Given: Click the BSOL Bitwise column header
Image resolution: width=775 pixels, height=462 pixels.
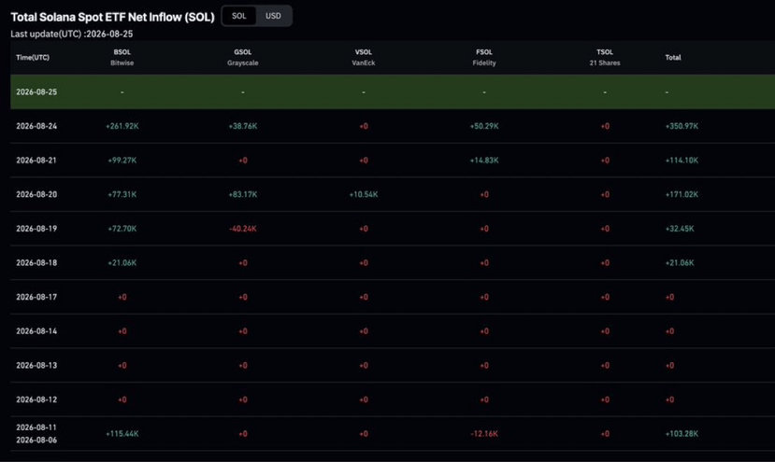Looking at the screenshot, I should (122, 57).
